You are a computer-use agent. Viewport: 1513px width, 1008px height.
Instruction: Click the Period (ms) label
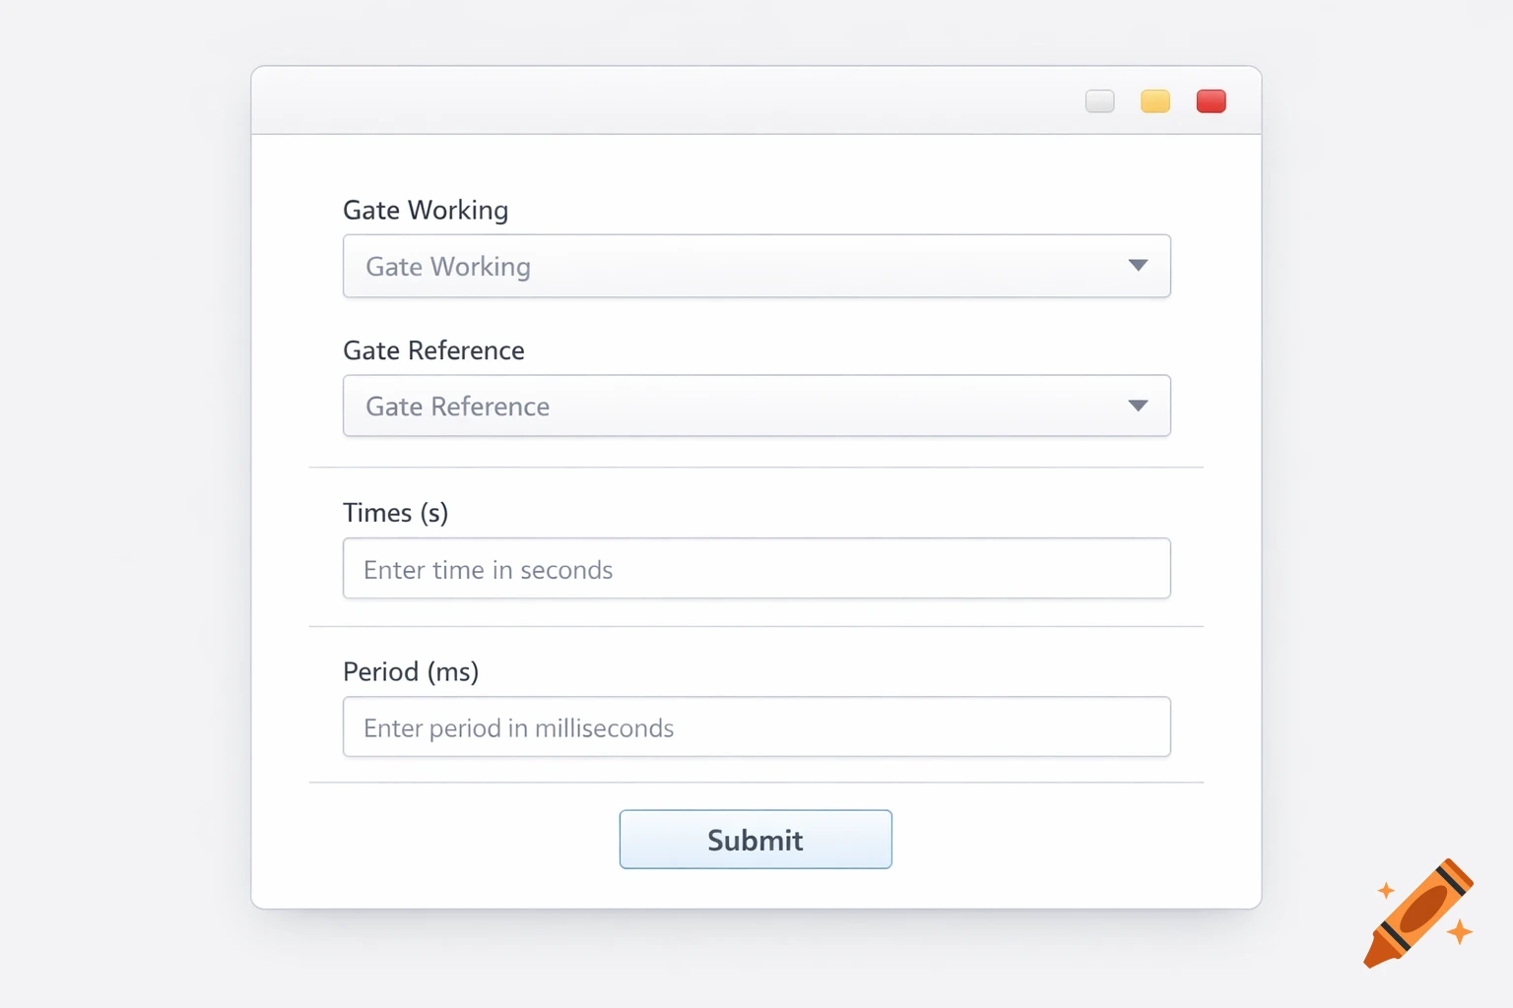(411, 671)
